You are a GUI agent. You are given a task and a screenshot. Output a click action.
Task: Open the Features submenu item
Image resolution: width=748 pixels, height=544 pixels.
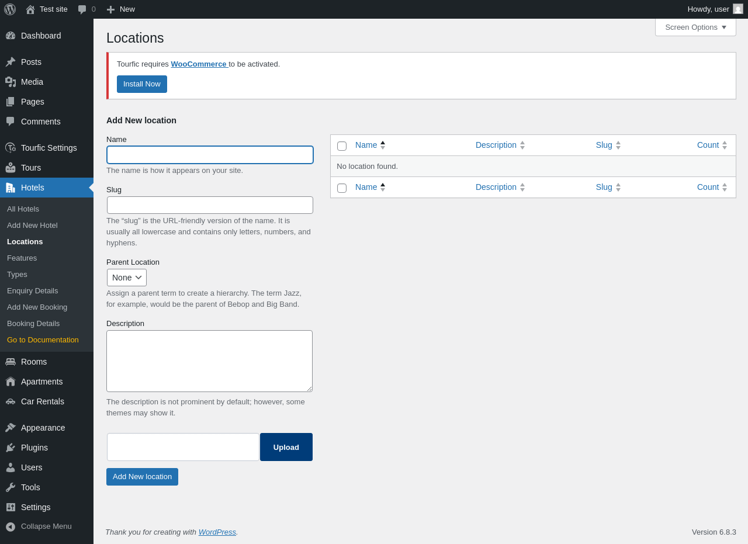coord(22,258)
